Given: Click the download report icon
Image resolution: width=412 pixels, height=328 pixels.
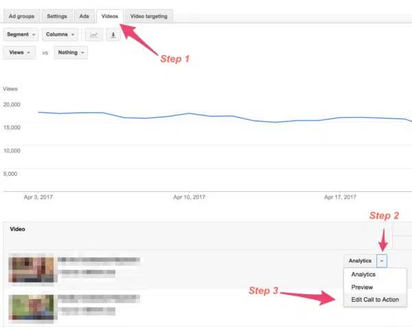Looking at the screenshot, I should 113,34.
